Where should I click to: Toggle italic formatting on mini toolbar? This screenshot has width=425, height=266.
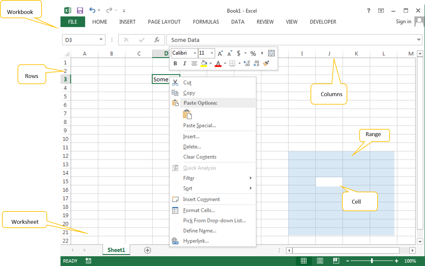click(184, 63)
